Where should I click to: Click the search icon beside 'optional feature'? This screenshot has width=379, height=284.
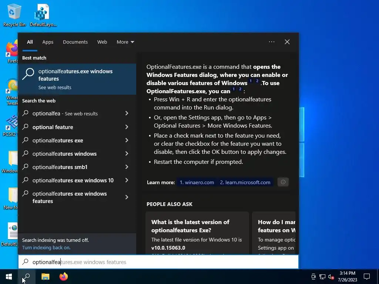pyautogui.click(x=26, y=127)
